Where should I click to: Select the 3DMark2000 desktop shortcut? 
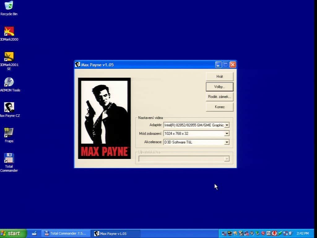(x=9, y=34)
